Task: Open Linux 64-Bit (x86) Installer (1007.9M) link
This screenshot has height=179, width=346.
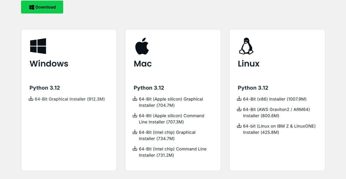Action: click(x=275, y=99)
